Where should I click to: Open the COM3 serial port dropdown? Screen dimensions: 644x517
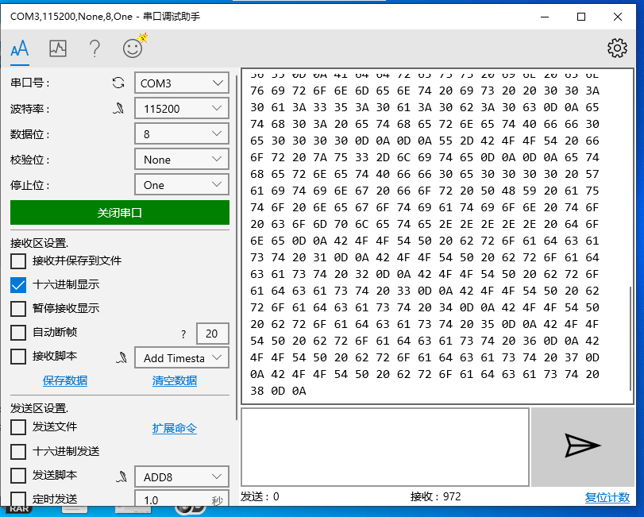[182, 83]
